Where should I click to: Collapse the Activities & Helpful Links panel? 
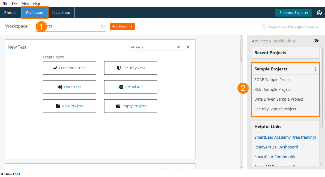click(316, 41)
